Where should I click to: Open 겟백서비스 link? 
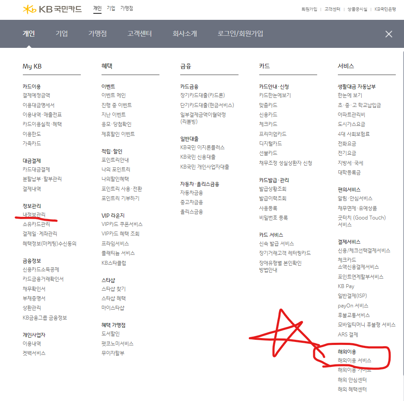(x=34, y=353)
